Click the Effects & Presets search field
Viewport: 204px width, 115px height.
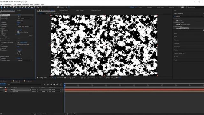coord(189,17)
